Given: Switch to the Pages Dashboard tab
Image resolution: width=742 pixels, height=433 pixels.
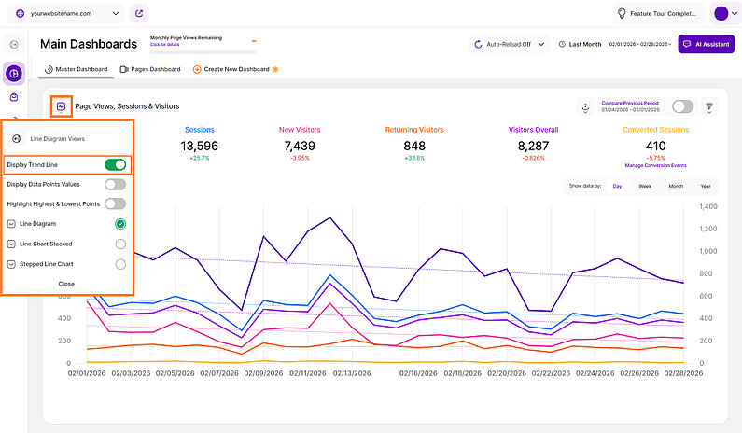Looking at the screenshot, I should pos(150,69).
